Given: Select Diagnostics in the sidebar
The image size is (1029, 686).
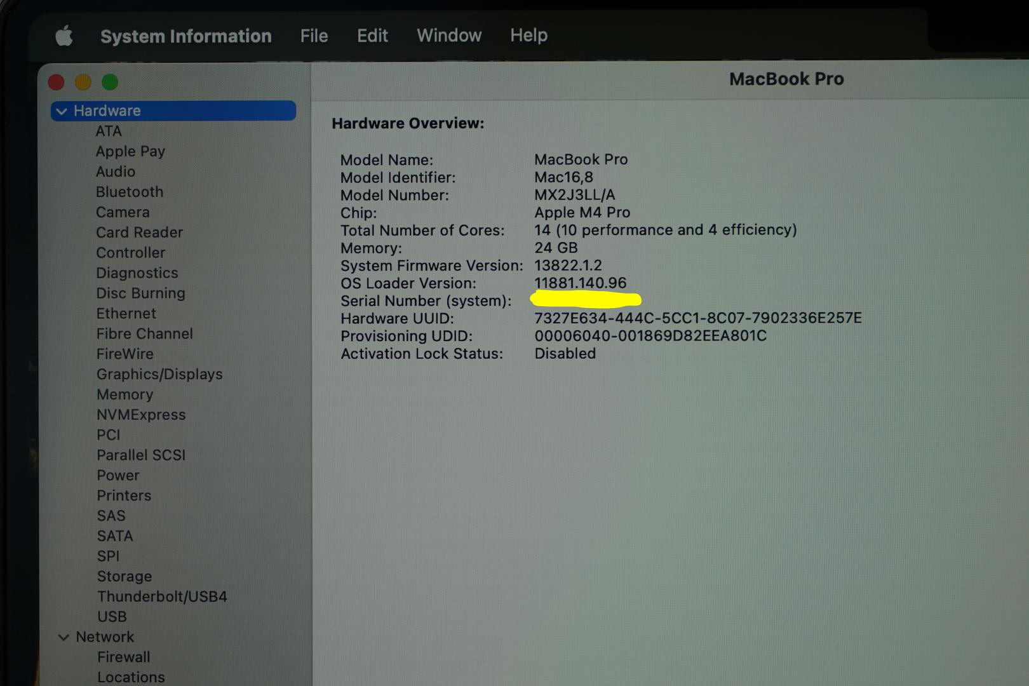Looking at the screenshot, I should pos(137,273).
